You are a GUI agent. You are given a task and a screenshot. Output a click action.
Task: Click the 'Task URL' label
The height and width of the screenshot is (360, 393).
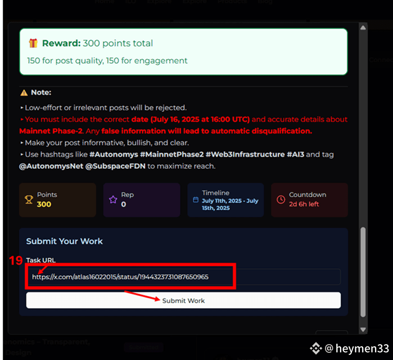[x=41, y=260]
